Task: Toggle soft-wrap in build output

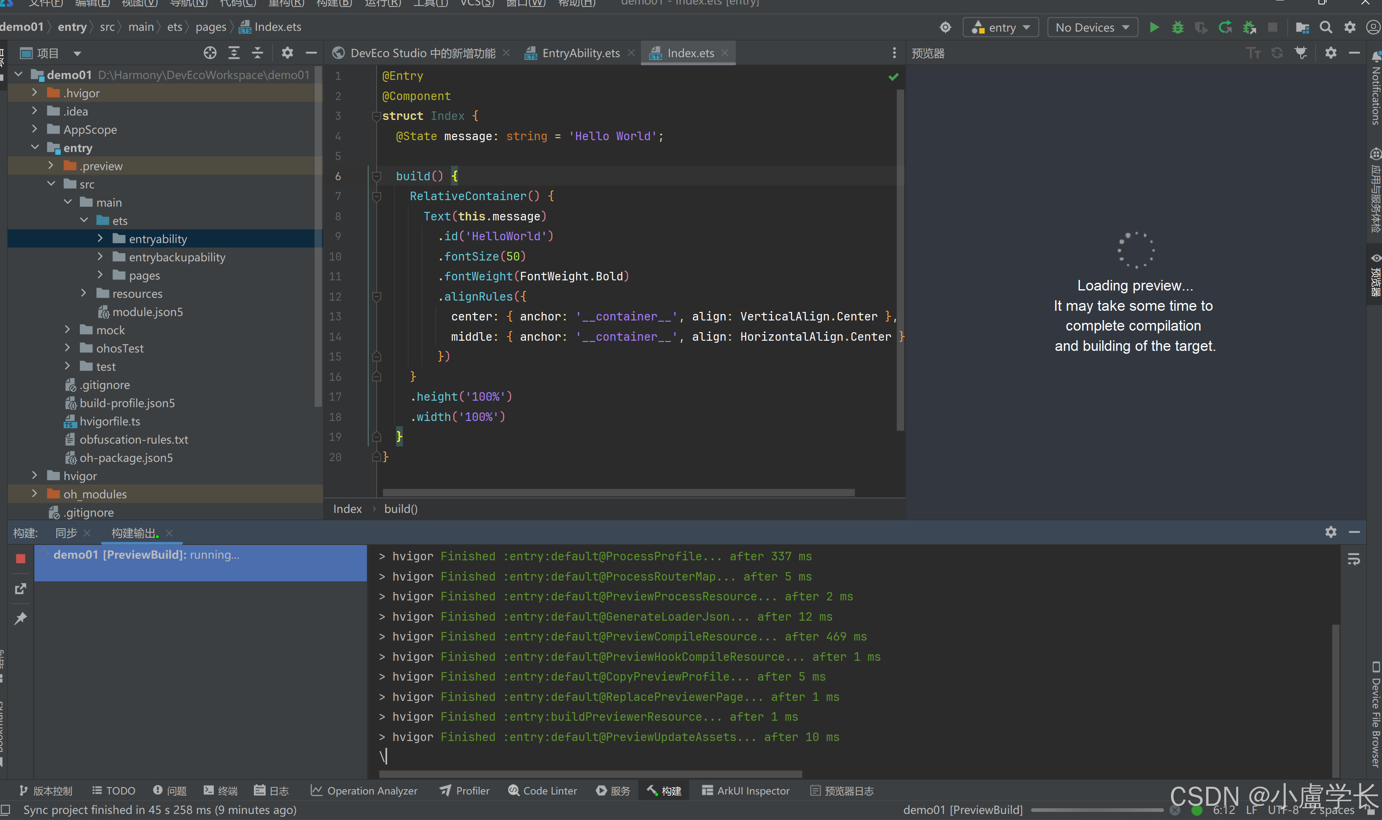Action: point(1353,559)
